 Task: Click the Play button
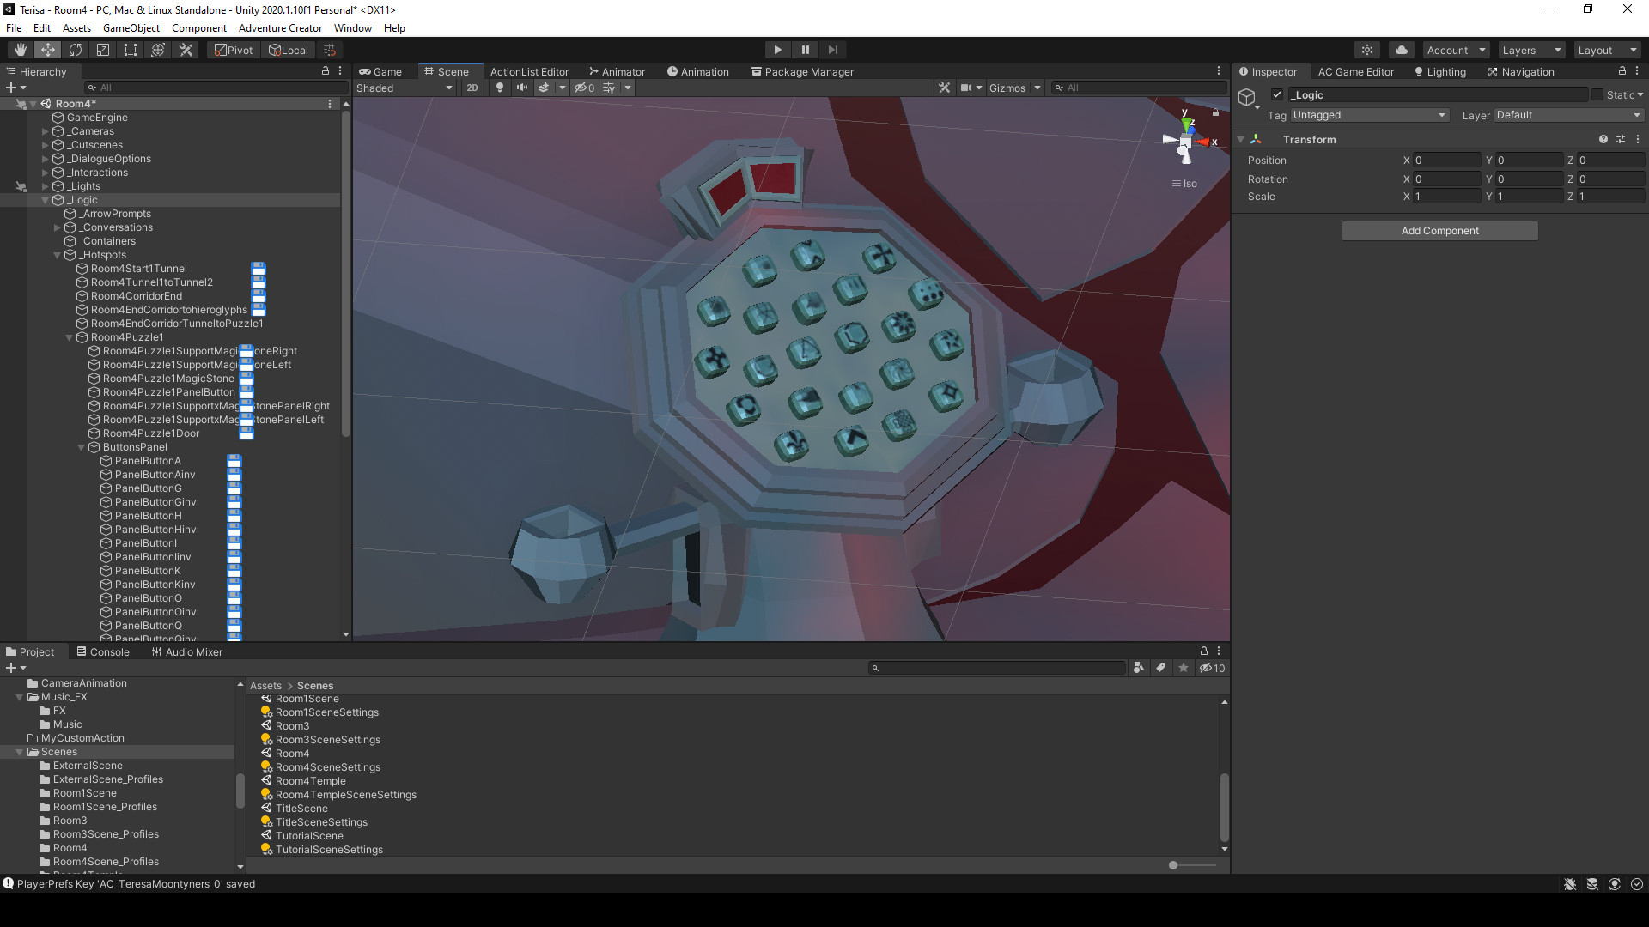coord(777,50)
